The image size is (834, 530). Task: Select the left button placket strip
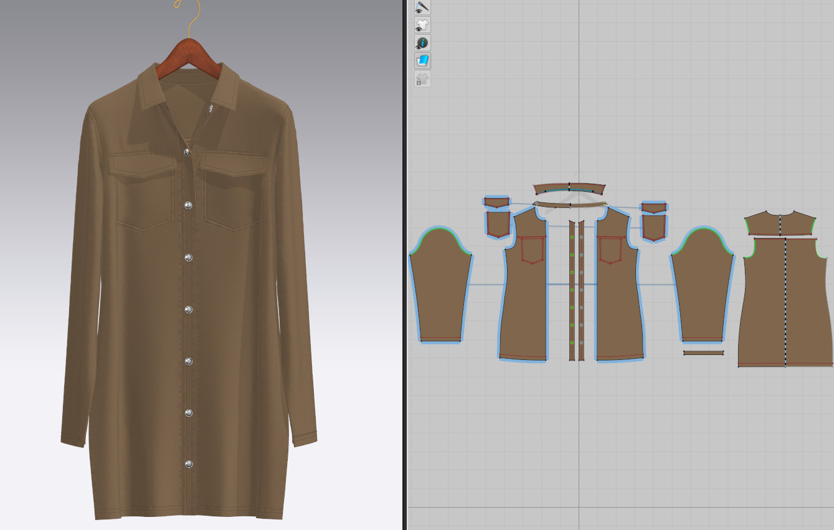click(x=572, y=290)
